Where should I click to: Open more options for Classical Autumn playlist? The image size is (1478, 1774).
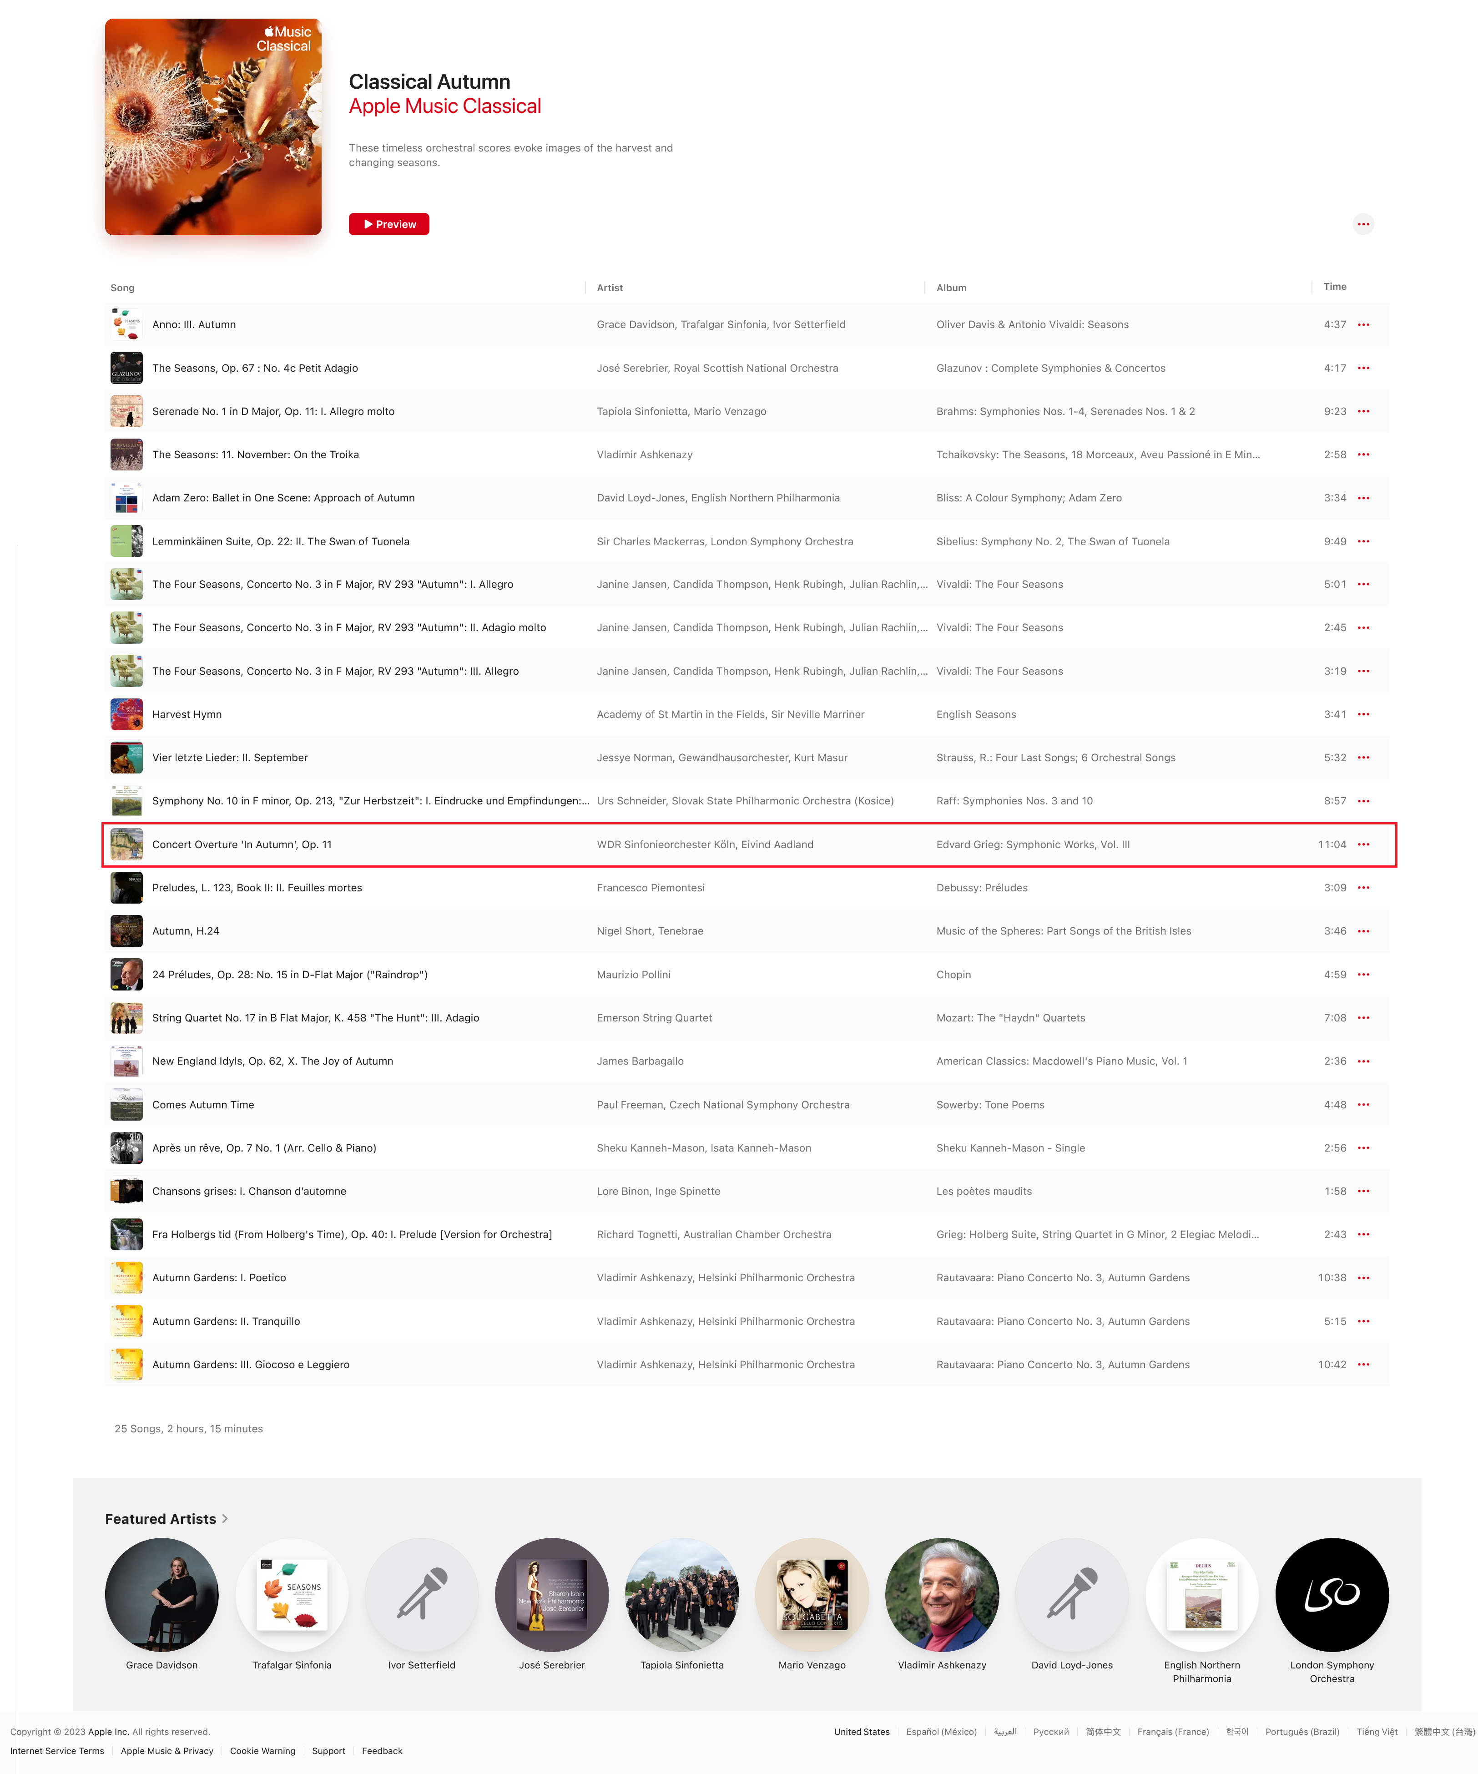pos(1363,224)
